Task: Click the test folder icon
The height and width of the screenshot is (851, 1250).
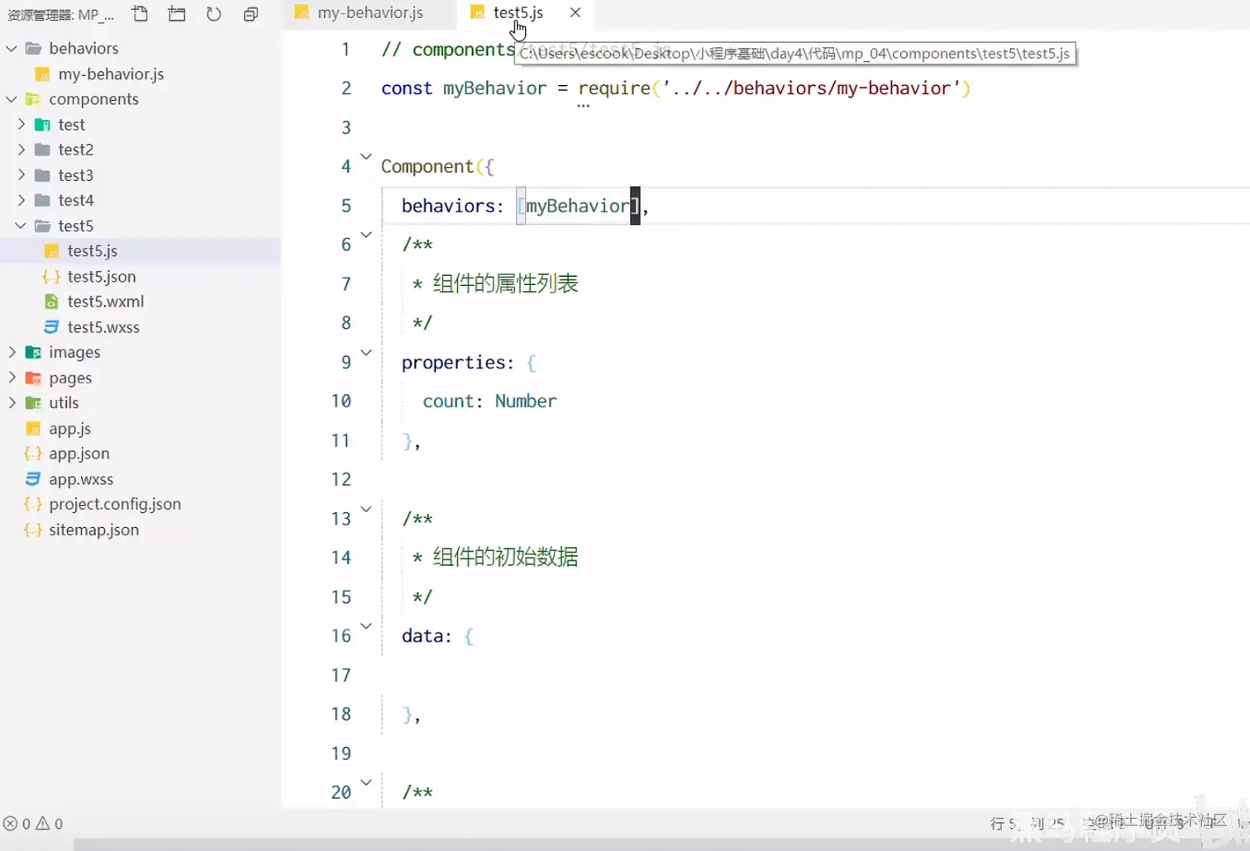Action: (x=43, y=125)
